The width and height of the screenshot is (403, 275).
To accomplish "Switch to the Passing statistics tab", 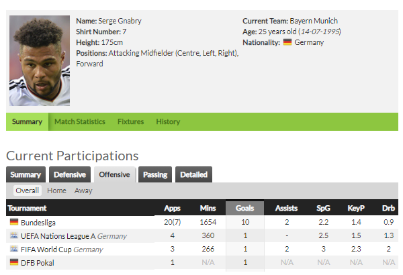I will (x=155, y=174).
